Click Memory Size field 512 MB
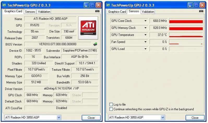Image resolution: width=208 pixels, height=123 pixels. (x=36, y=82)
